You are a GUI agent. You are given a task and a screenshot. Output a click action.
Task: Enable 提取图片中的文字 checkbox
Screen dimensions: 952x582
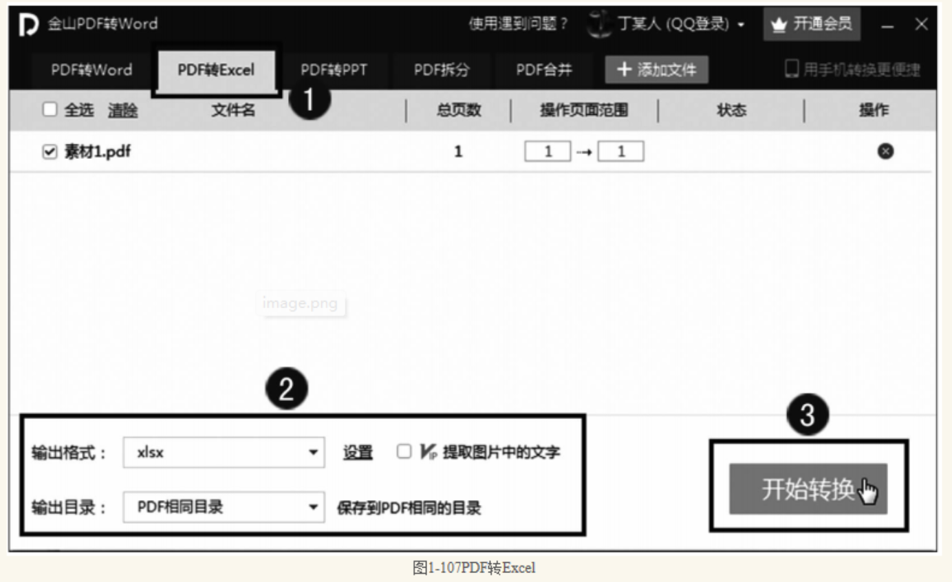(x=404, y=451)
